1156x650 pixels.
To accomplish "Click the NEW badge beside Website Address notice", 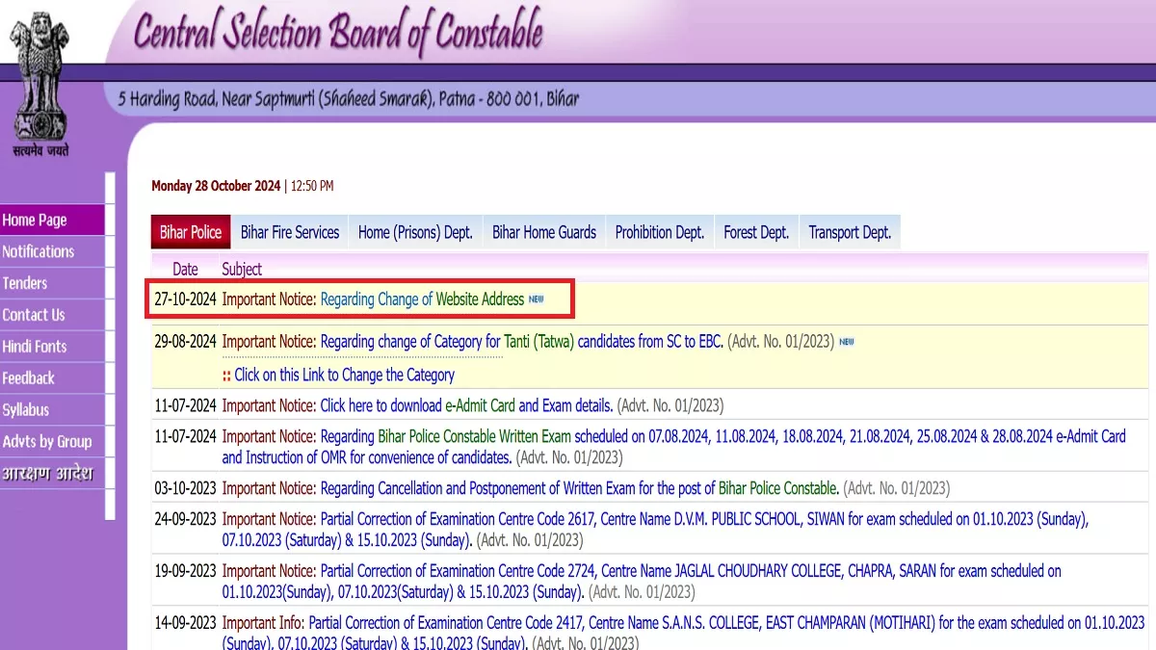I will (537, 299).
